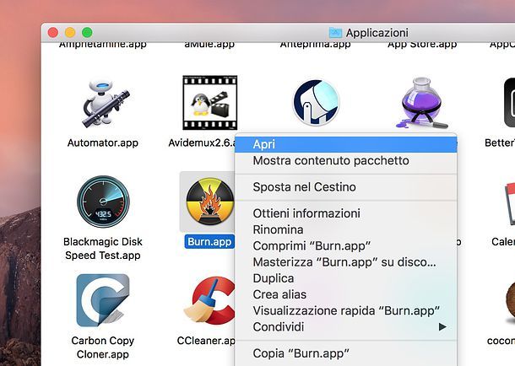This screenshot has height=366, width=515.
Task: Select the CCleaner broom icon
Action: (209, 300)
